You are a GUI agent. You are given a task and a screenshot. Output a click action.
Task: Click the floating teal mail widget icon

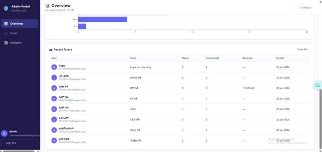point(318,85)
